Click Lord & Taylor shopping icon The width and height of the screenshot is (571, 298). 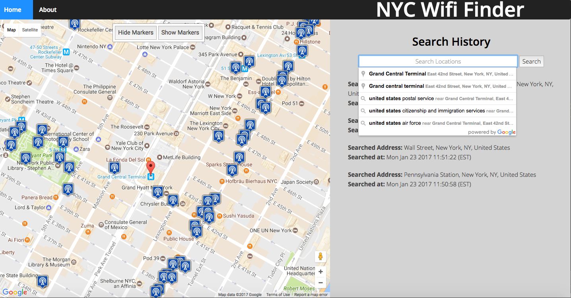[49, 207]
